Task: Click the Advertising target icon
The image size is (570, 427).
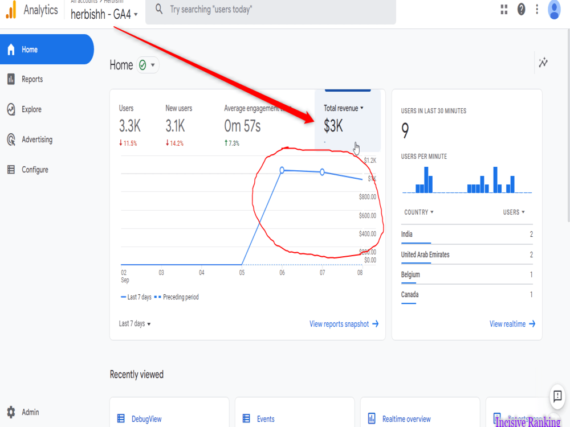Action: tap(11, 139)
